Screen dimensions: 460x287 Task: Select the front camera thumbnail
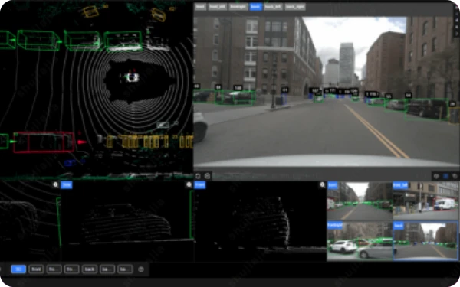click(x=360, y=201)
